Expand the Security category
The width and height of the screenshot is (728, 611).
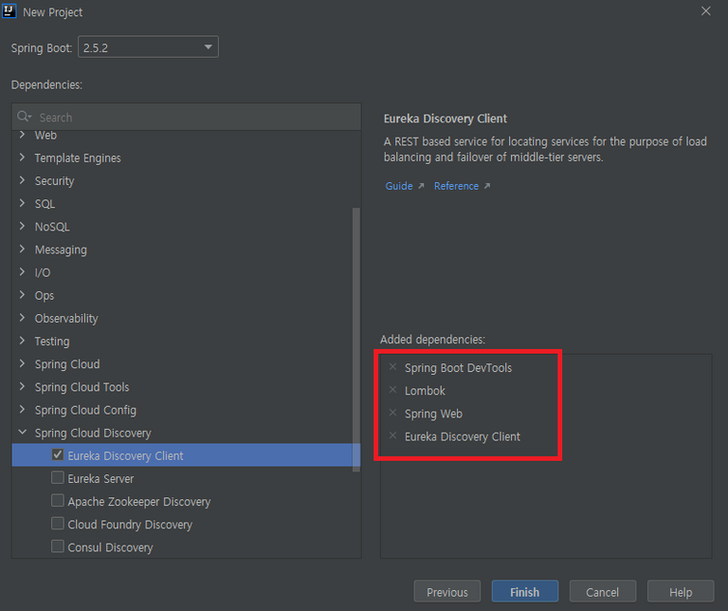tap(22, 180)
